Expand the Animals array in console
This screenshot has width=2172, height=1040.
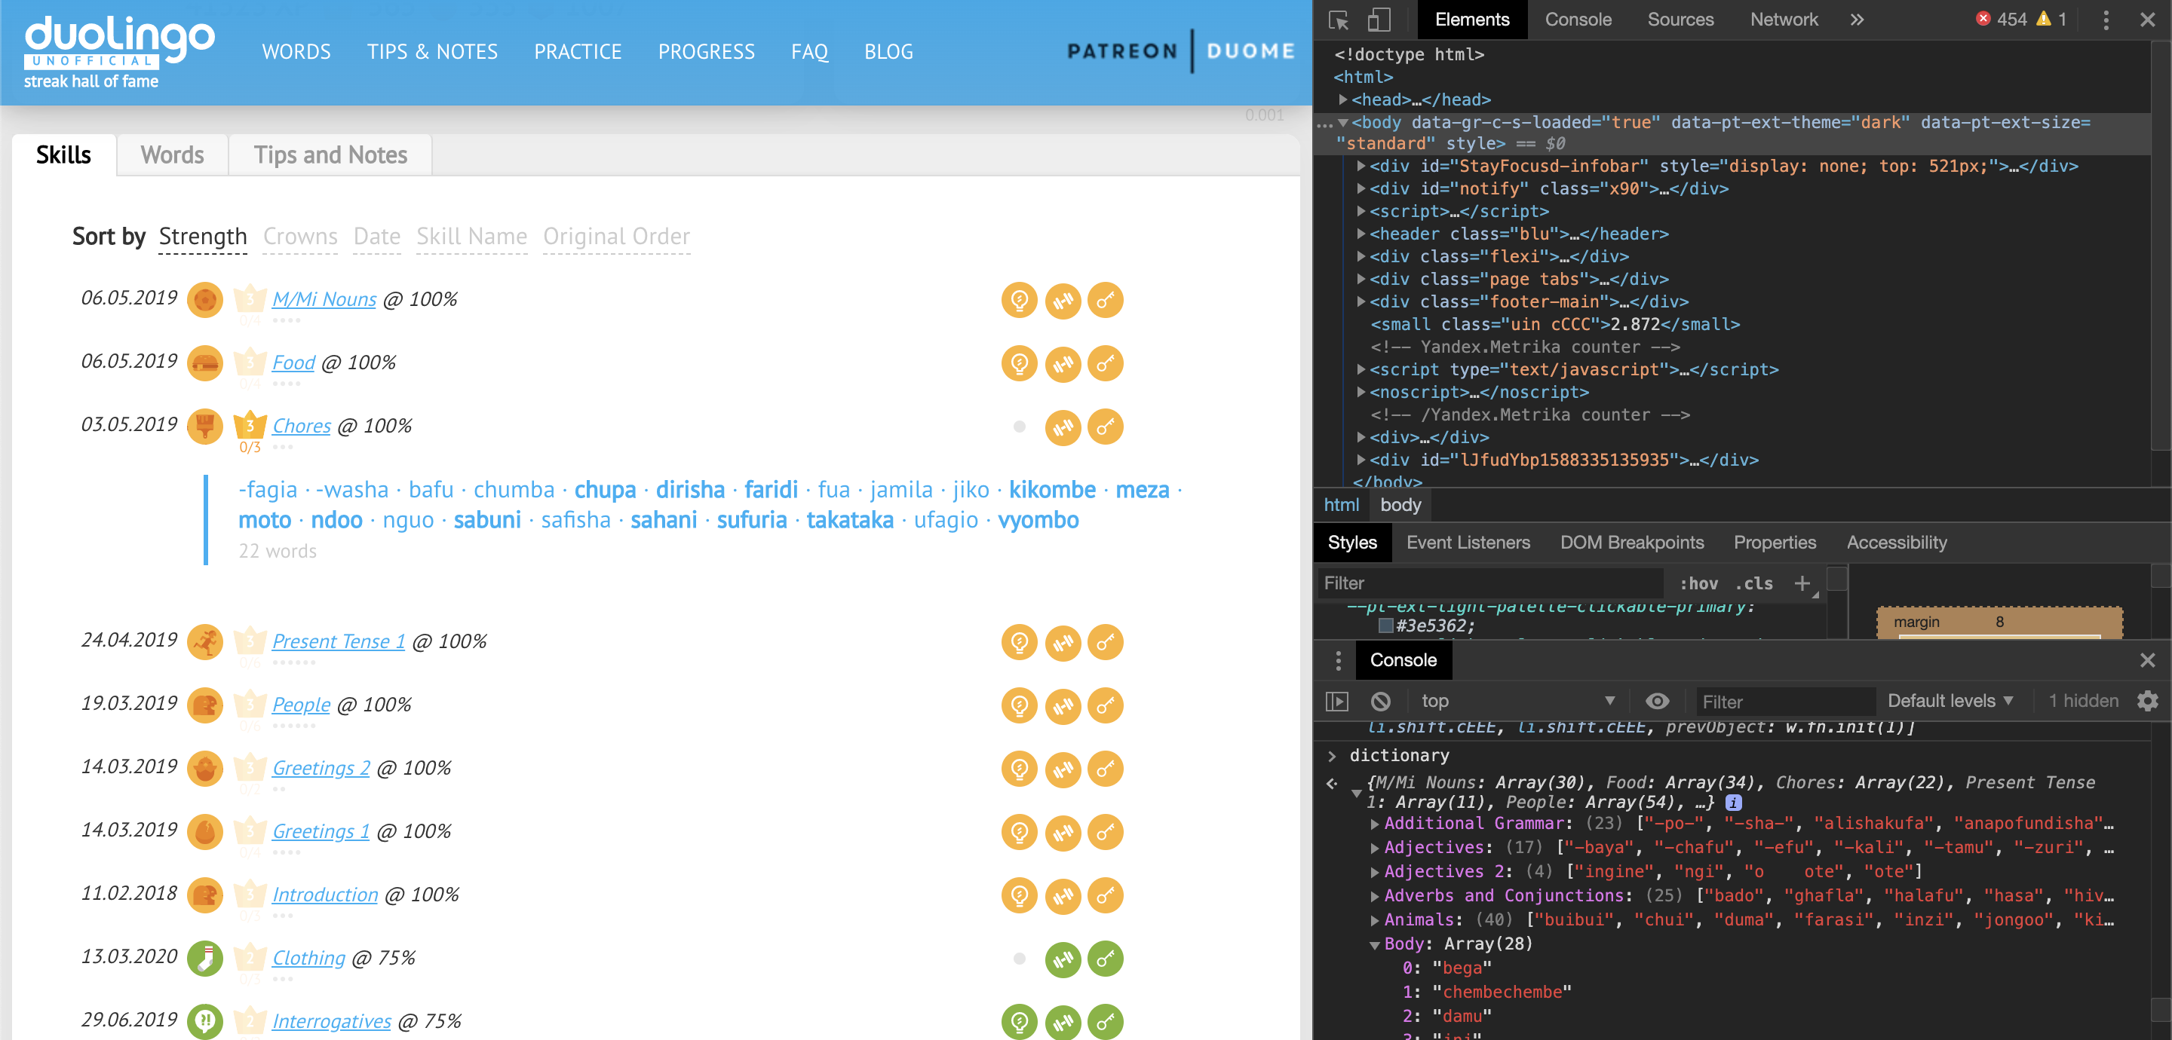pos(1375,919)
